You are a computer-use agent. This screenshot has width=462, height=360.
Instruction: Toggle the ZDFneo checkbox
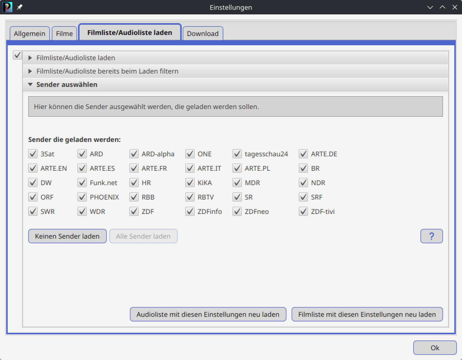(x=237, y=212)
